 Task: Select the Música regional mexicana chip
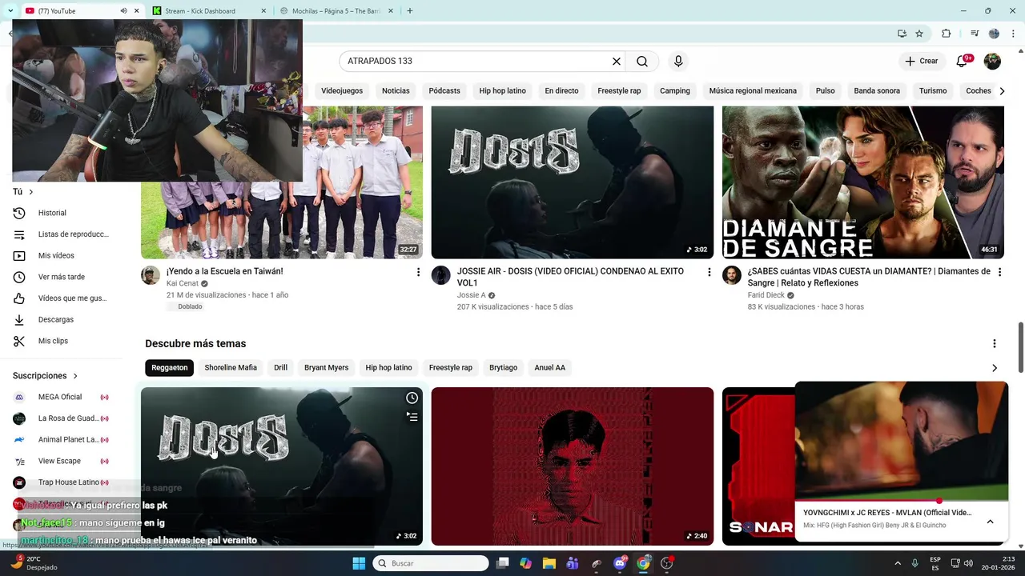tap(753, 90)
